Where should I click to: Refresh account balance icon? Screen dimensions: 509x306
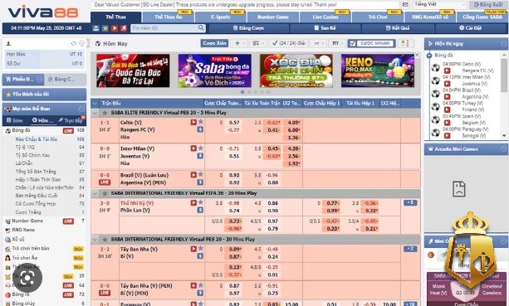point(74,43)
